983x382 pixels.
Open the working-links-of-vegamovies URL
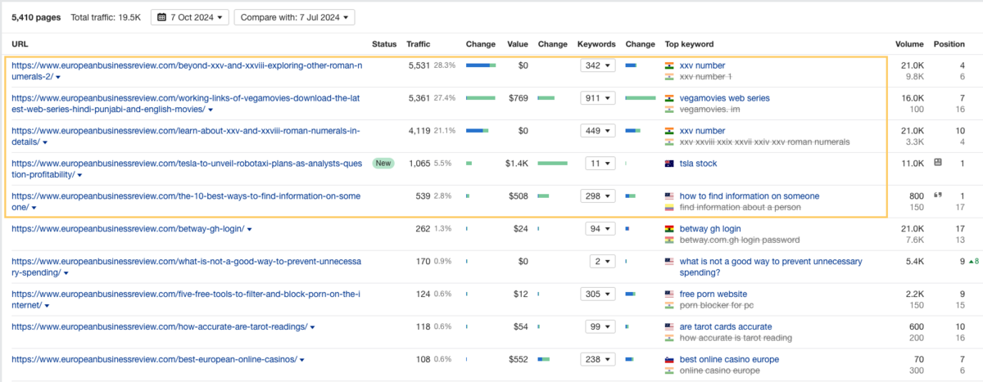186,103
